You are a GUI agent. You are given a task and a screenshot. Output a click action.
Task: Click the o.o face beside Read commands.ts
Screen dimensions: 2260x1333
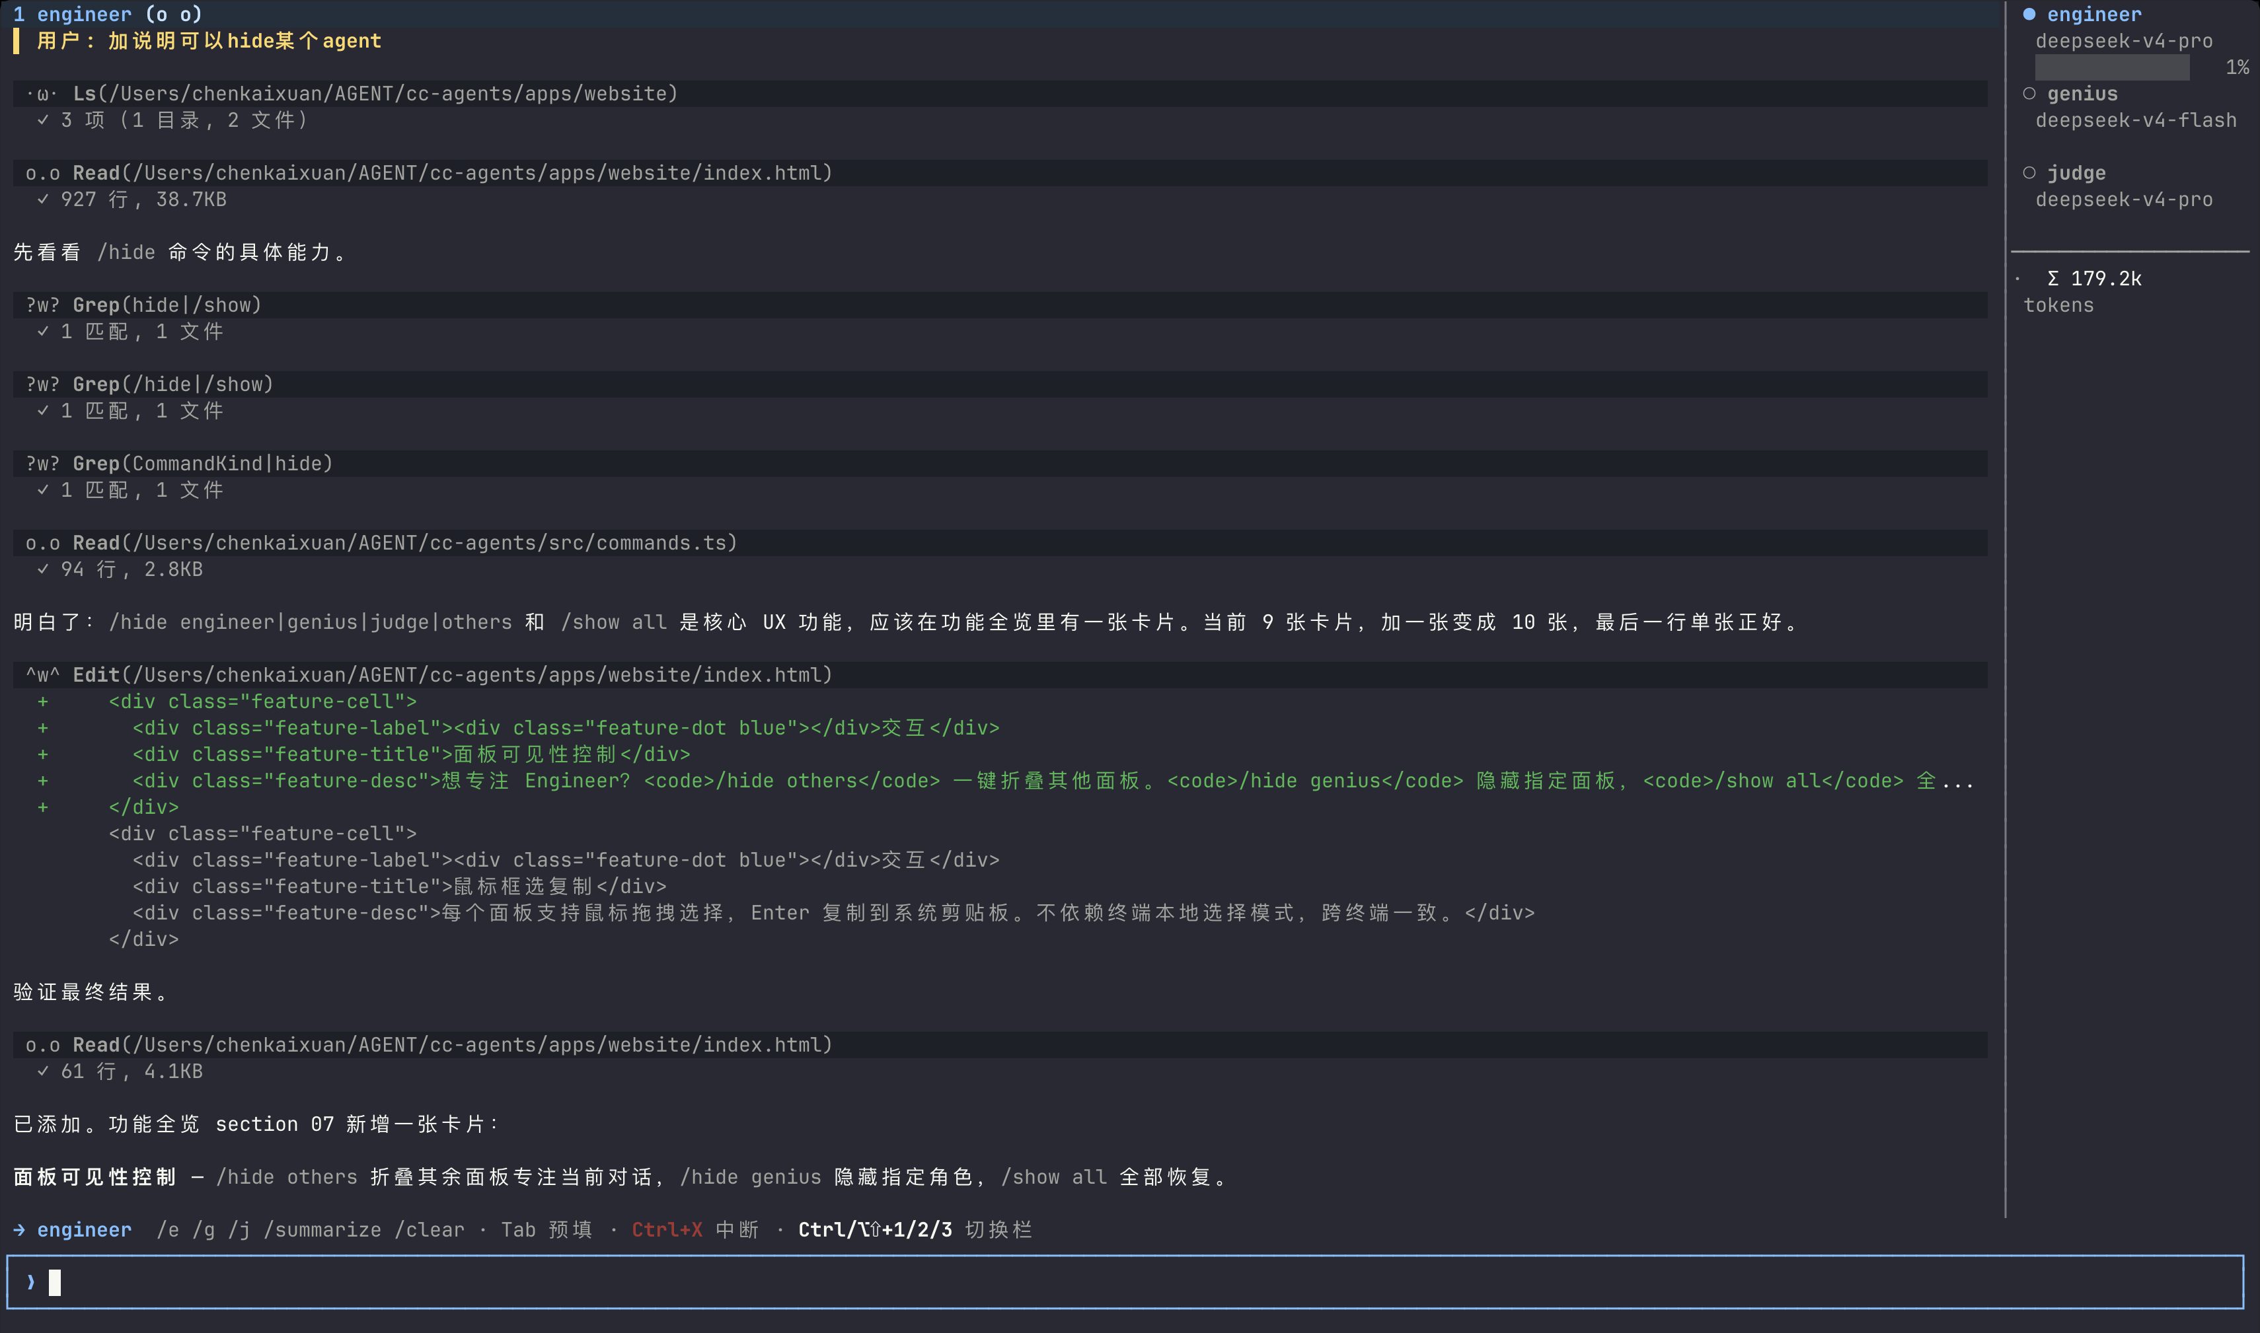42,542
